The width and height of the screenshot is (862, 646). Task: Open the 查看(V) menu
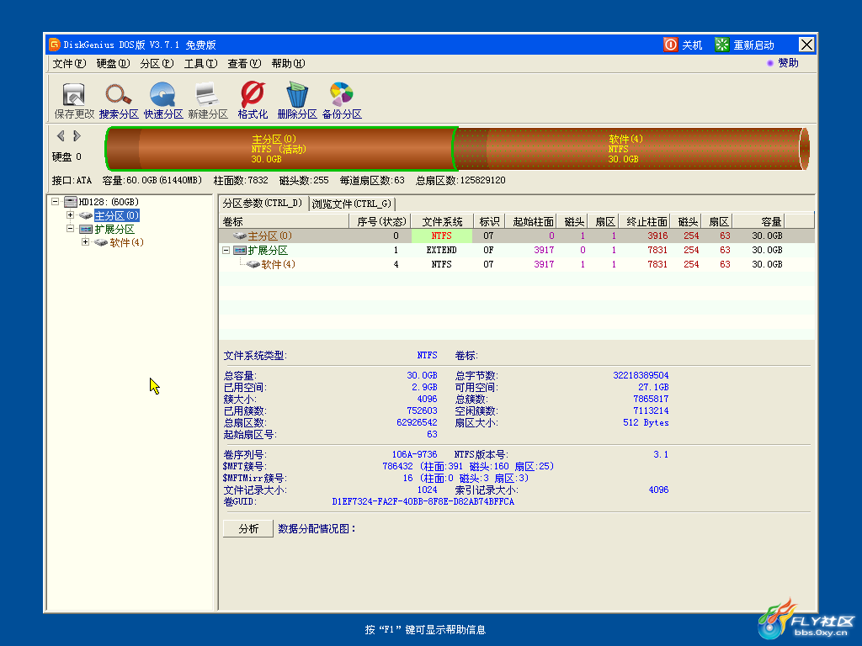tap(245, 64)
